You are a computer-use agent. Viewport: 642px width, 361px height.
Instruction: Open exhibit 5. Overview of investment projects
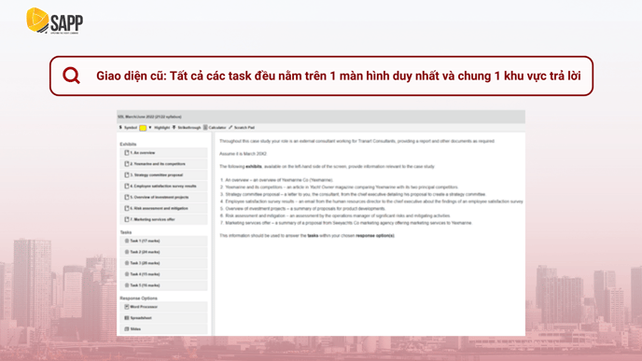coord(164,197)
